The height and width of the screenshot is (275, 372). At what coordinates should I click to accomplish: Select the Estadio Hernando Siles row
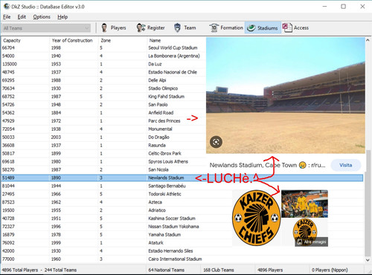click(182, 250)
